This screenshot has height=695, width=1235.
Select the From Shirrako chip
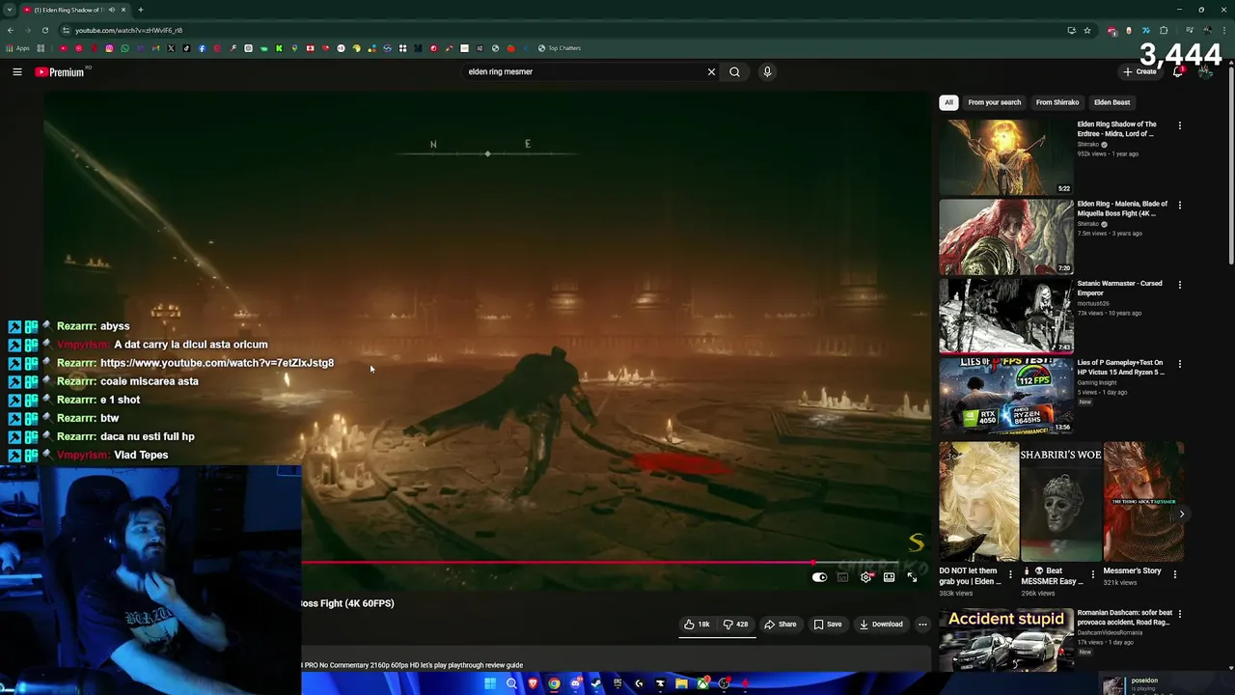1057,102
